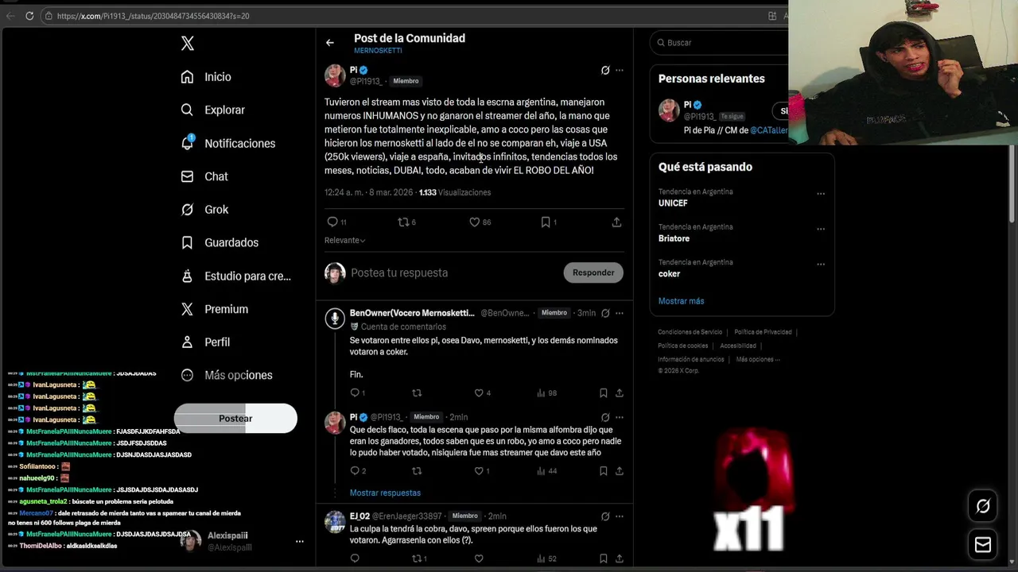Click the Grok icon on Pi's main post

[605, 71]
